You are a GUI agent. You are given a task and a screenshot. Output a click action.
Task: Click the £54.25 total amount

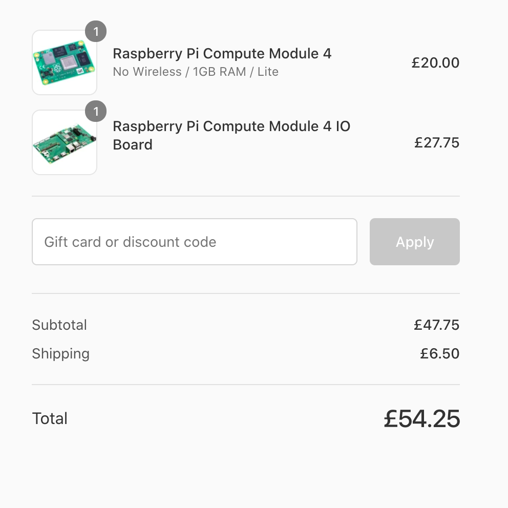tap(422, 419)
